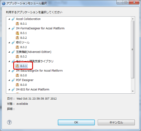141x131 pixels.
Task: Click the IM-BIS pen icon
Action: click(x=13, y=89)
